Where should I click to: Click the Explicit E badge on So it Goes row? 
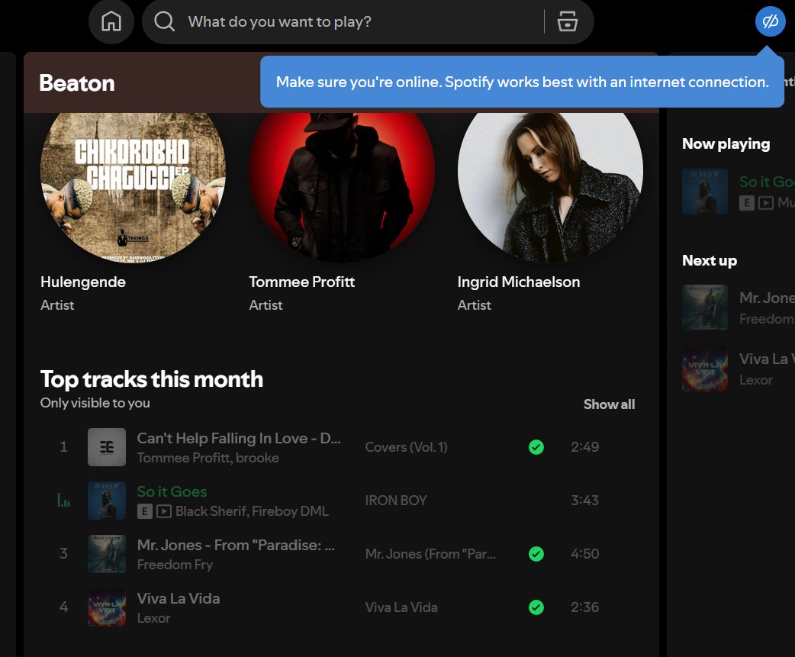[x=144, y=511]
